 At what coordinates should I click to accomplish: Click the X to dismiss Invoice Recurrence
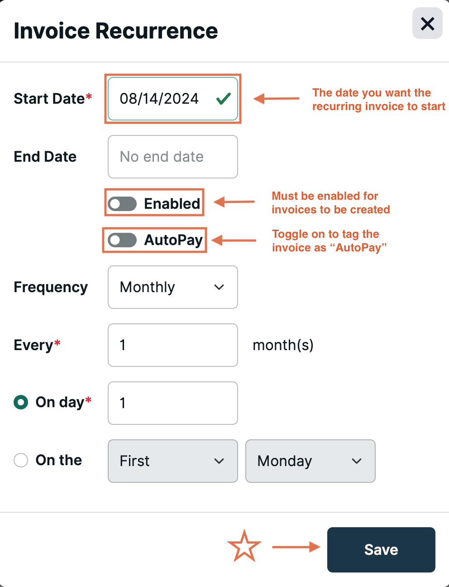[x=427, y=24]
